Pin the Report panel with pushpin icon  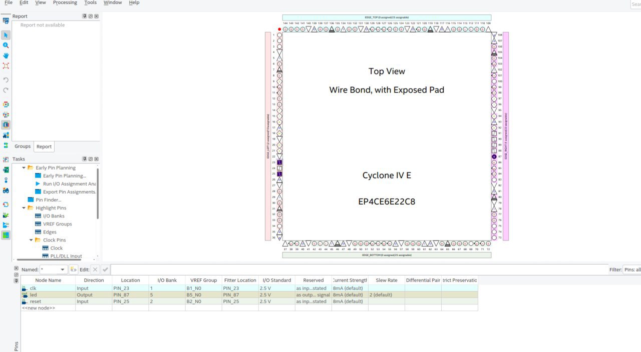point(85,16)
